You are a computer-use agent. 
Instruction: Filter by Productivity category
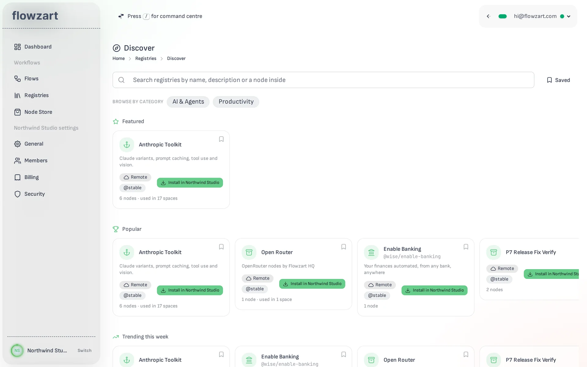point(236,102)
